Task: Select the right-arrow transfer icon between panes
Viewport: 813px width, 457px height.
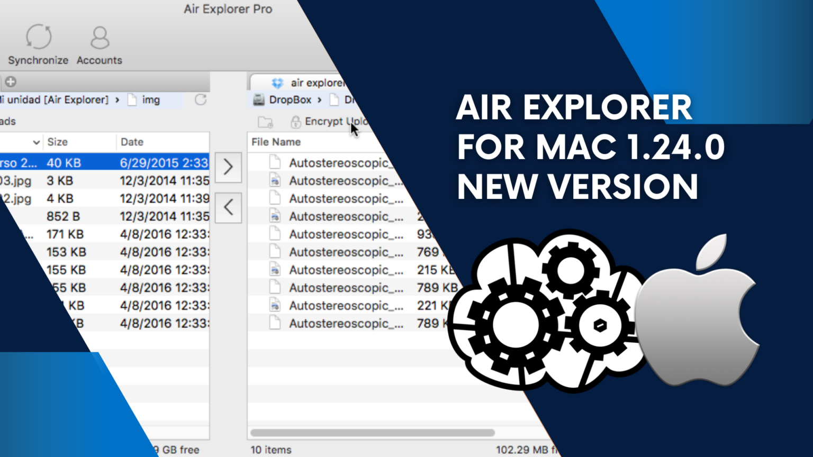Action: click(228, 167)
